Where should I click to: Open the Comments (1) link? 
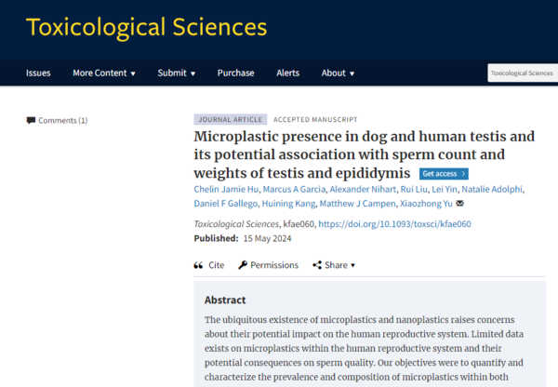point(62,120)
